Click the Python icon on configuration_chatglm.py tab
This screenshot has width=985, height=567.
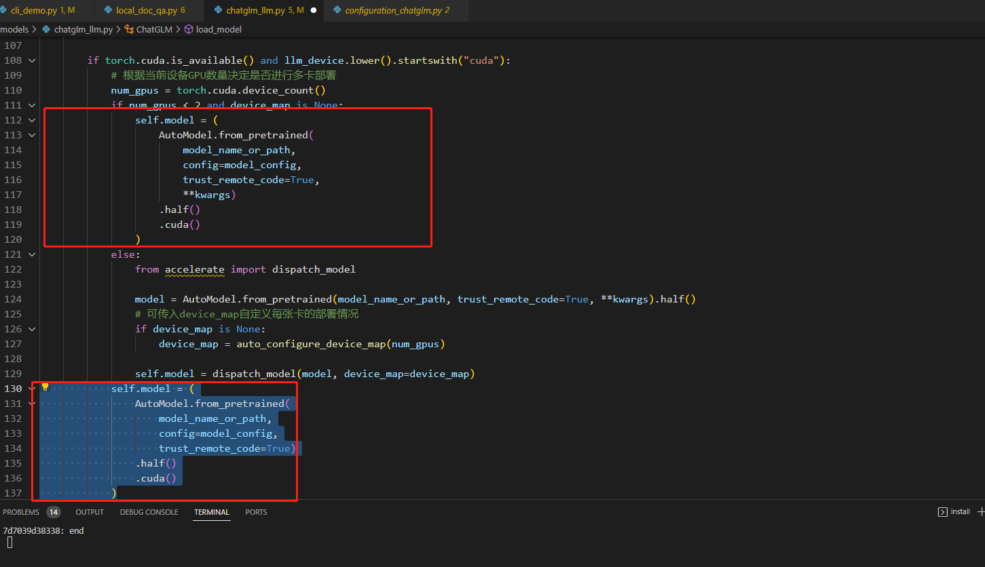(x=337, y=11)
